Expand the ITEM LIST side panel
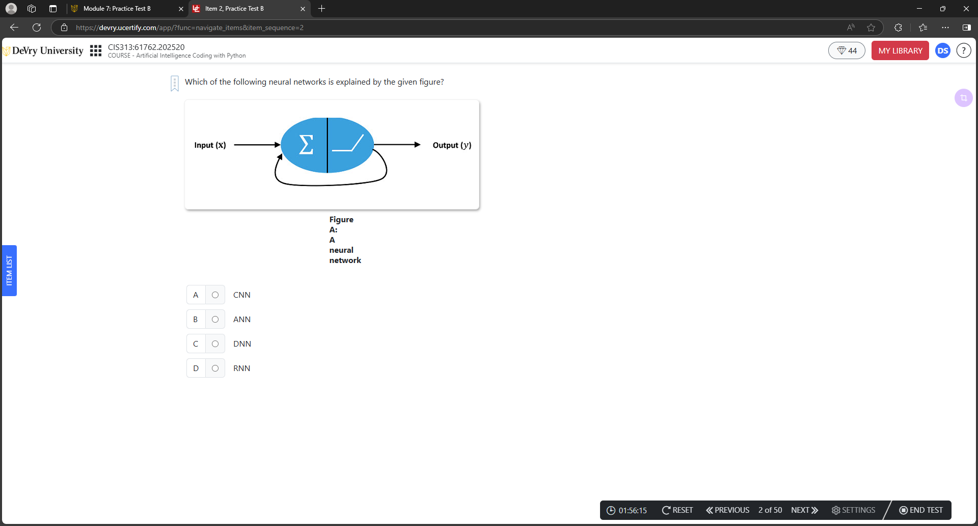This screenshot has height=526, width=978. 9,271
